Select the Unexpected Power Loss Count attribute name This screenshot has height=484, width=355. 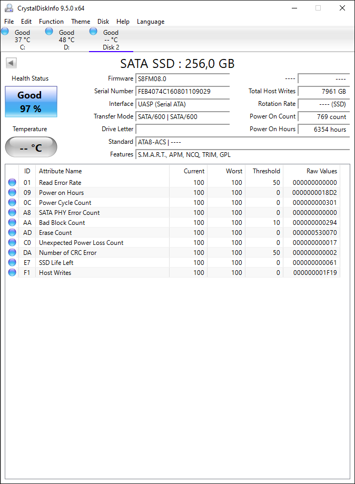[81, 243]
